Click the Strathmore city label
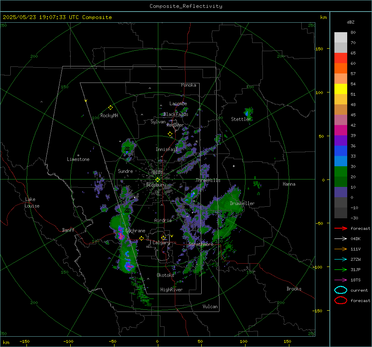 201,244
